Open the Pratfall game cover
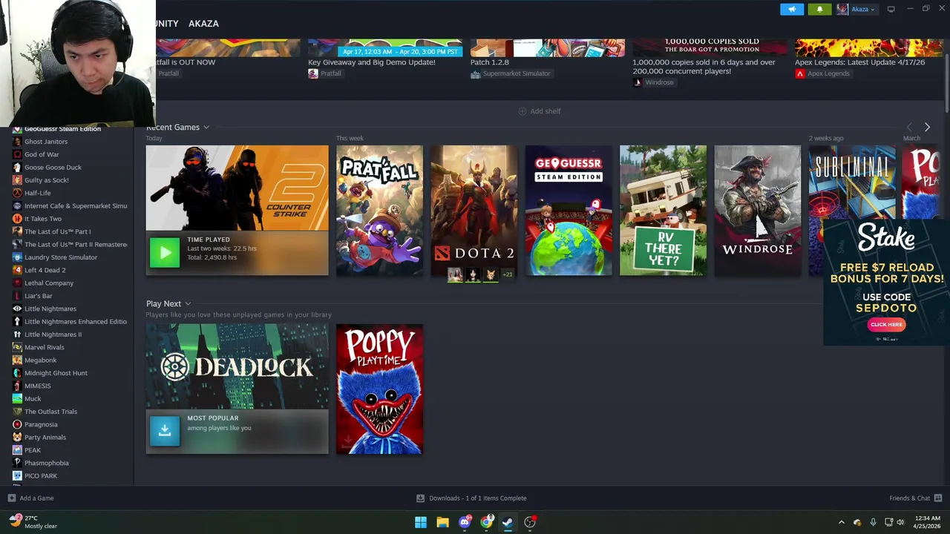Viewport: 950px width, 534px height. [379, 211]
